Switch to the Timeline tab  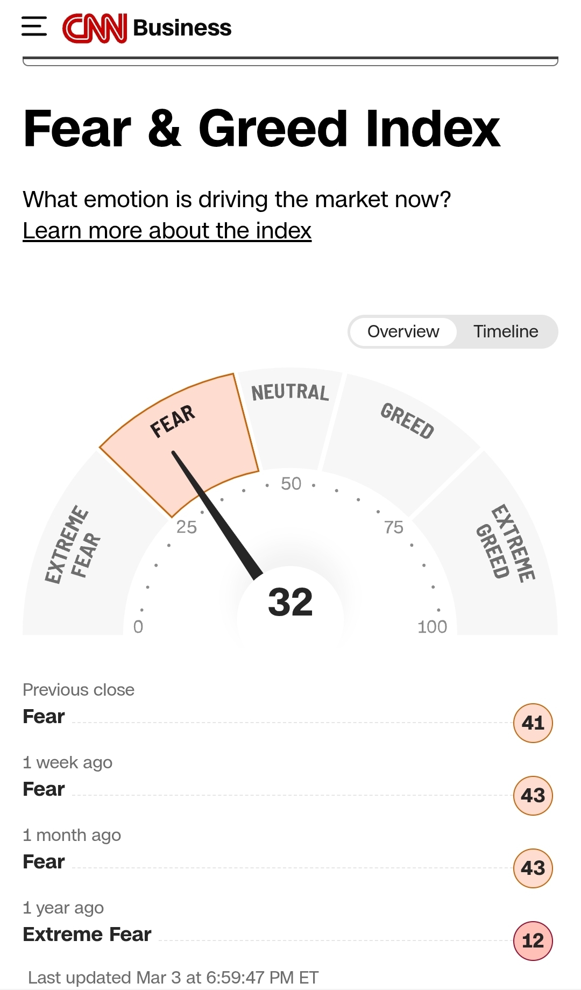pyautogui.click(x=506, y=331)
